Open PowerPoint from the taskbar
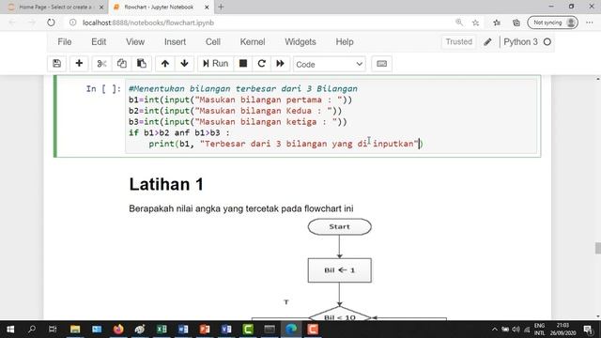The image size is (601, 338). point(205,330)
